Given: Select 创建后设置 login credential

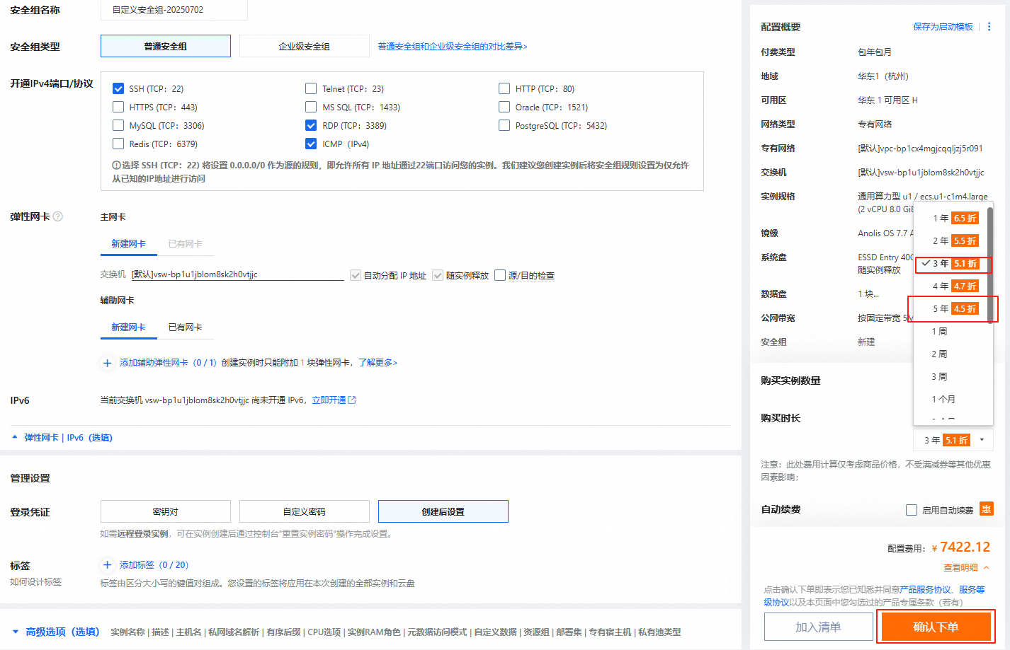Looking at the screenshot, I should tap(443, 511).
